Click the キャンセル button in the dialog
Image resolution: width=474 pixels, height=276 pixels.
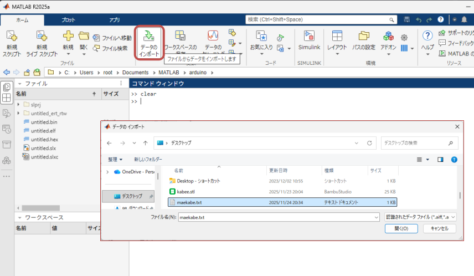pyautogui.click(x=439, y=228)
